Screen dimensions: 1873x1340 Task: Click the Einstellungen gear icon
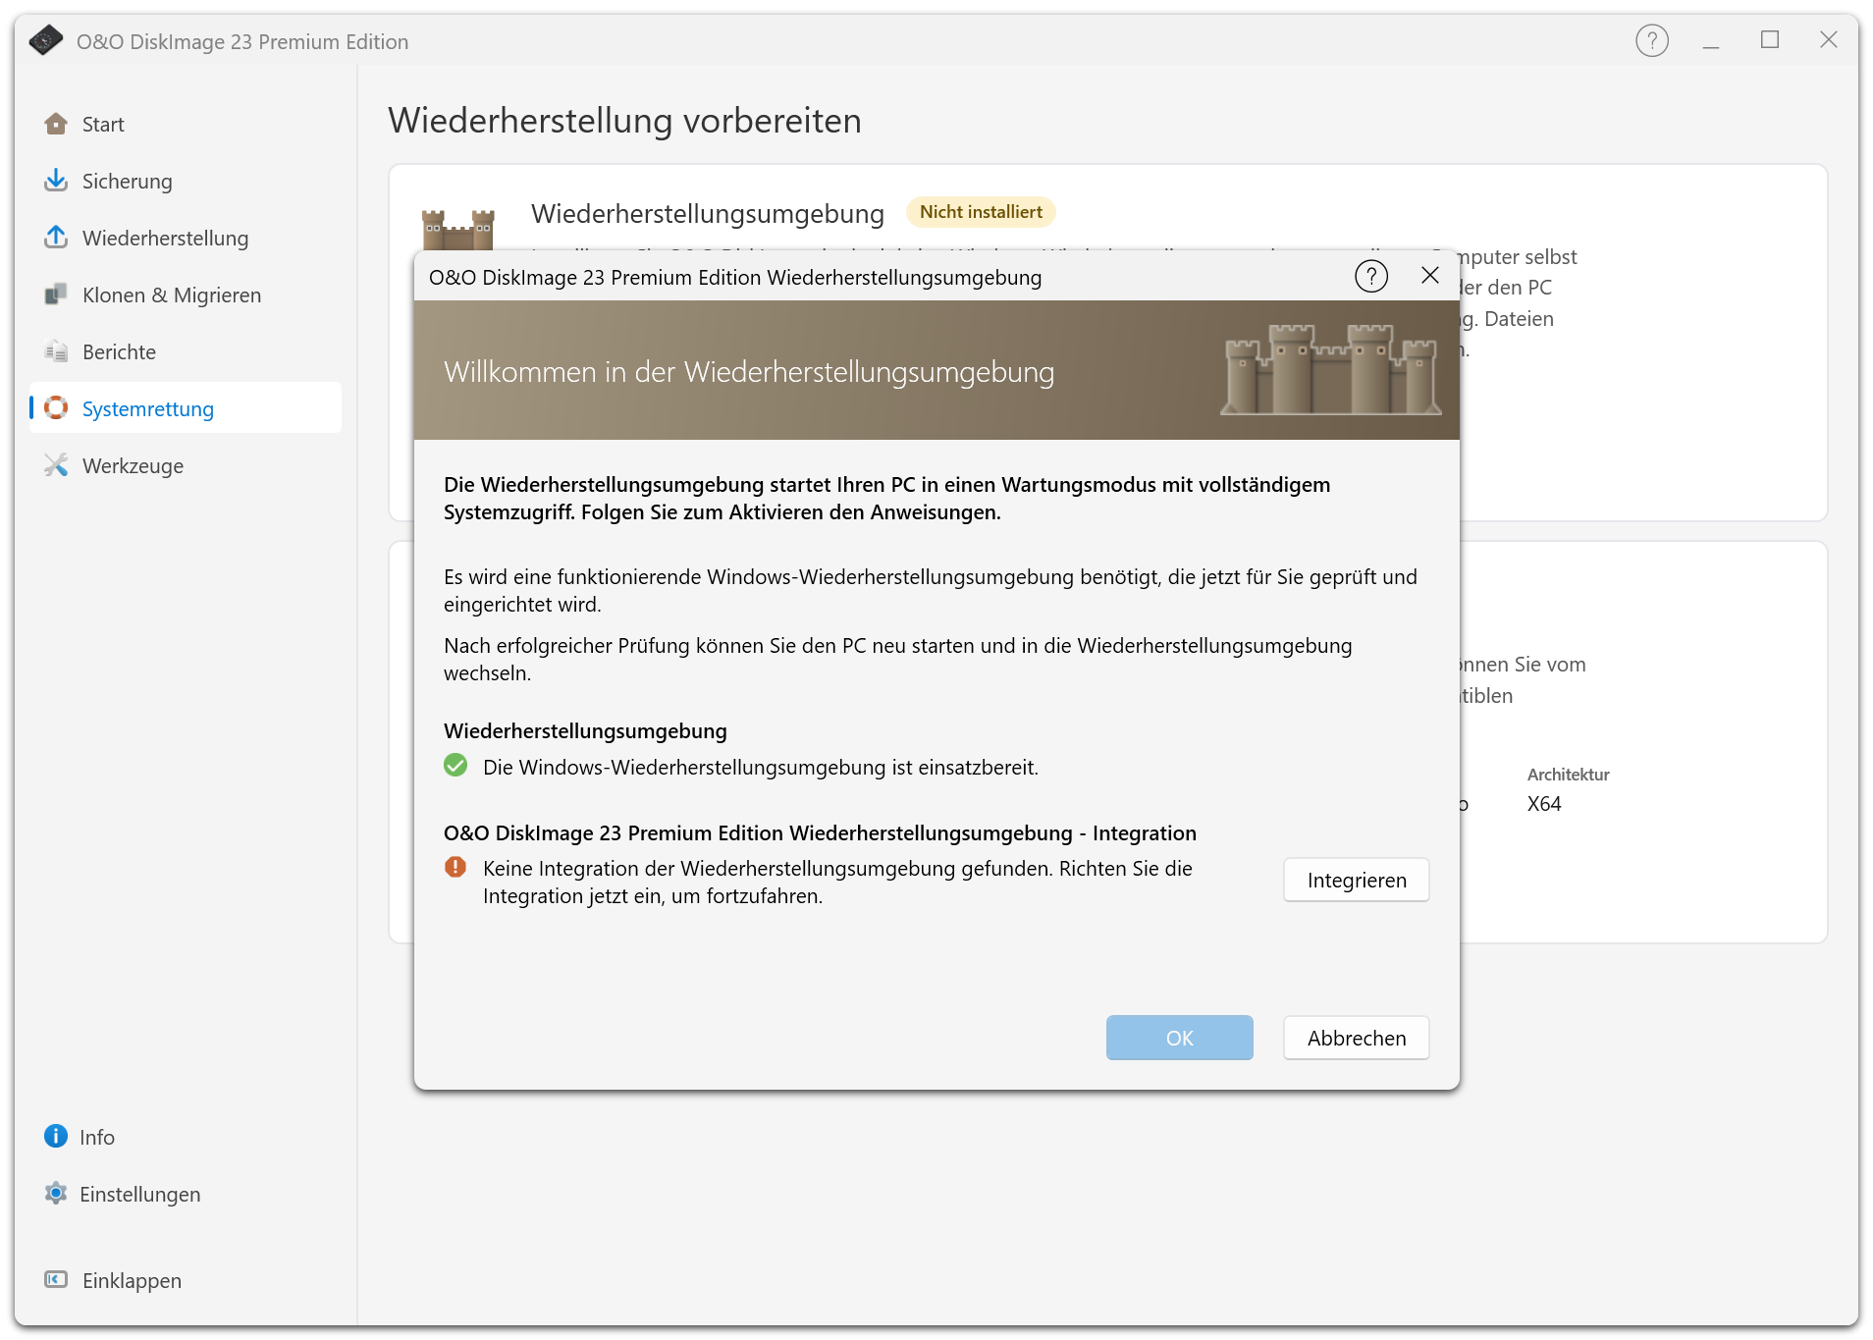click(x=56, y=1194)
